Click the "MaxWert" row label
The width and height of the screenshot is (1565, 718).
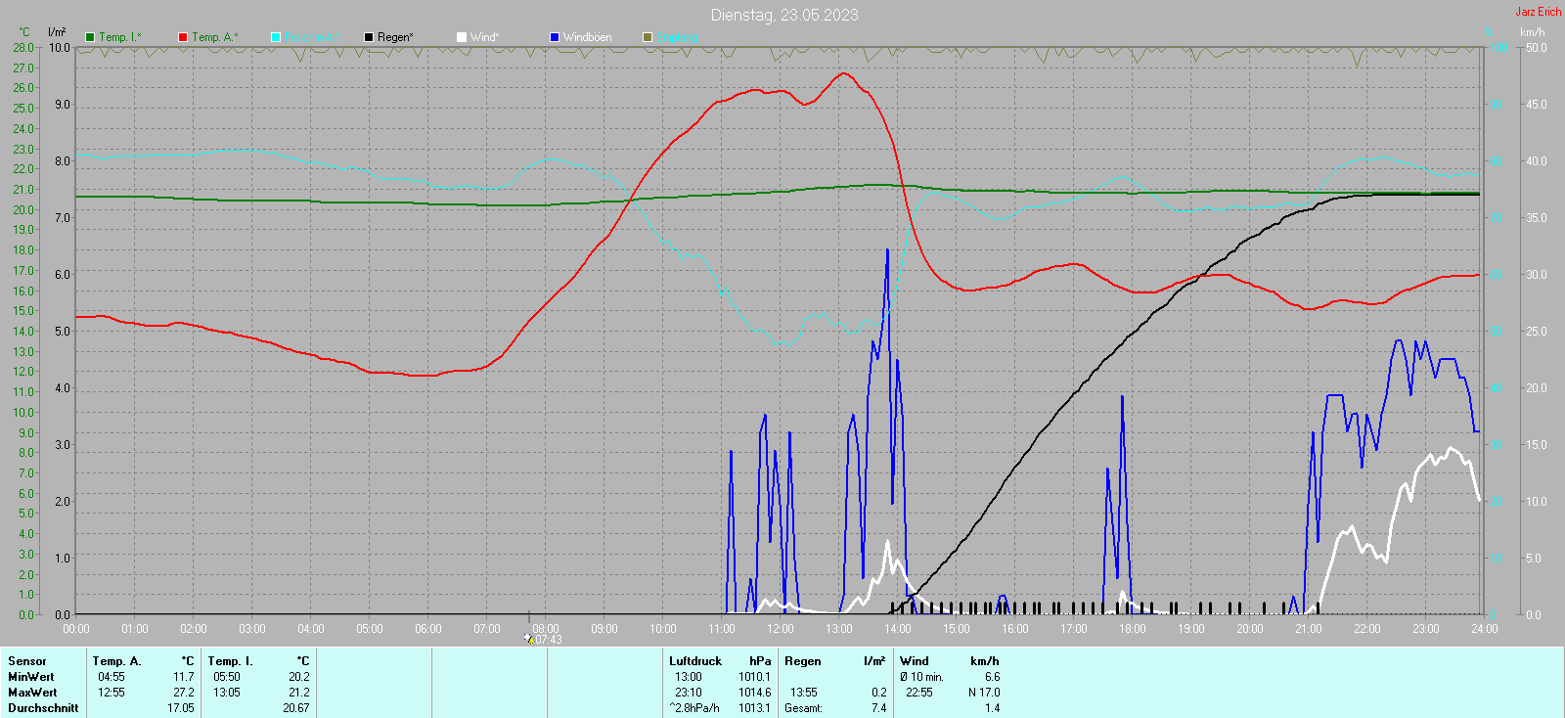tap(32, 693)
